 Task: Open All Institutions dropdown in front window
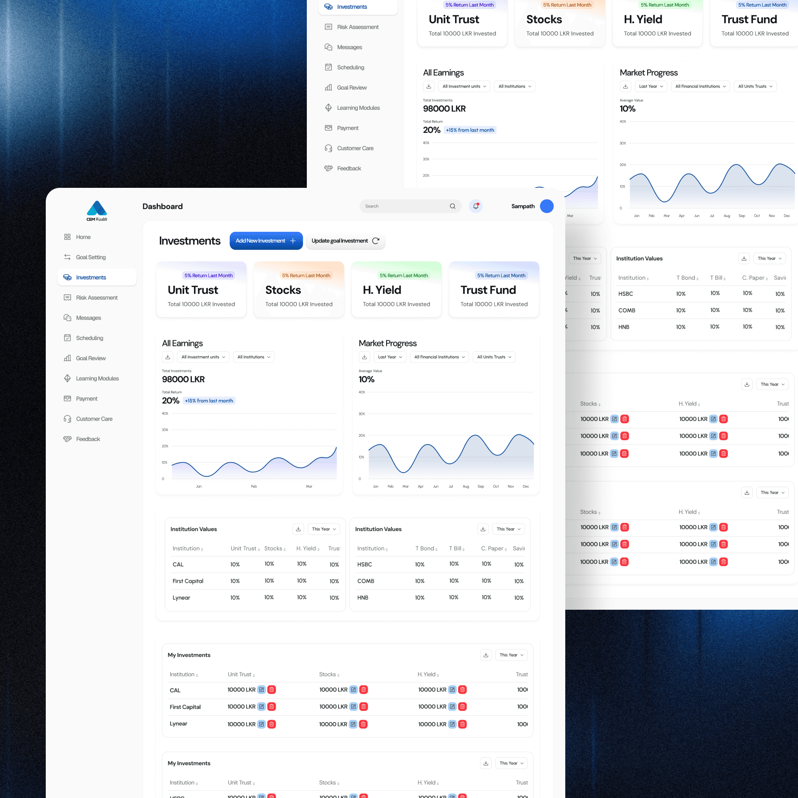254,357
